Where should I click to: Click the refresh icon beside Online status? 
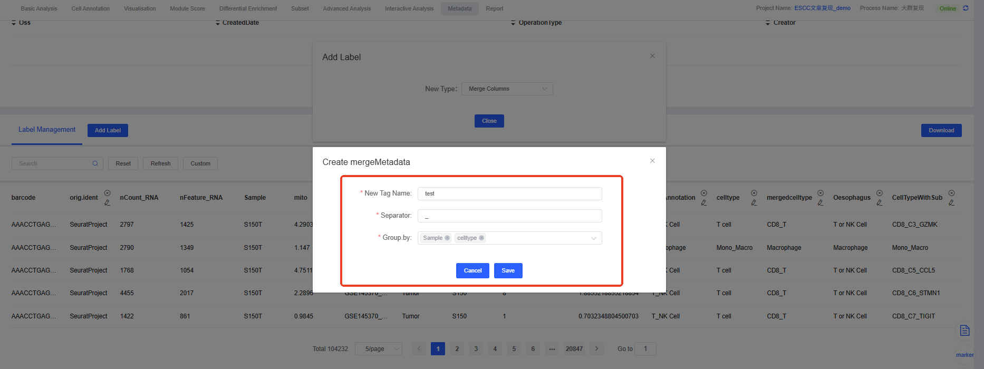[x=966, y=8]
